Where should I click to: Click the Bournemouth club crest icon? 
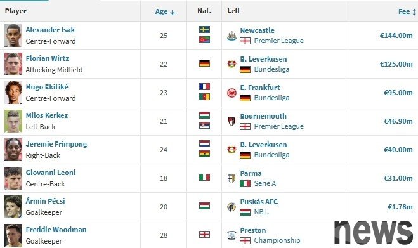coord(232,121)
